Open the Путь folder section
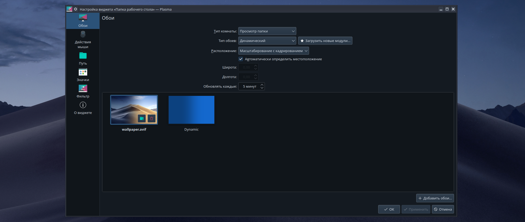The width and height of the screenshot is (525, 222). click(83, 58)
